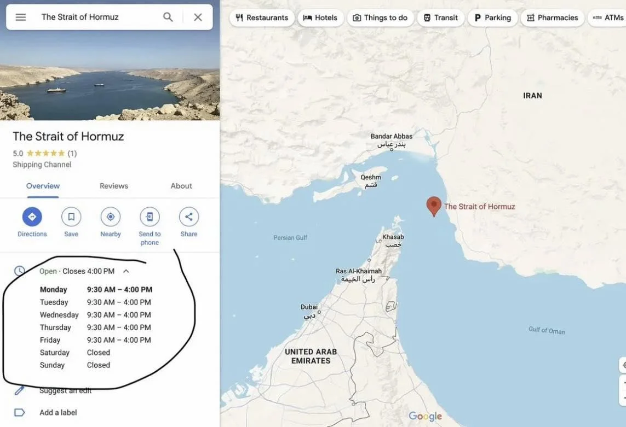
Task: Select the Transit chip
Action: 441,17
